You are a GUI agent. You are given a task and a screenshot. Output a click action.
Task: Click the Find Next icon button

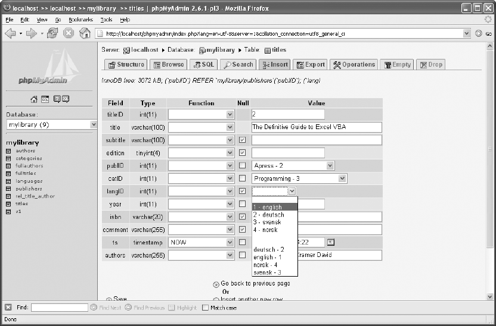[x=94, y=308]
